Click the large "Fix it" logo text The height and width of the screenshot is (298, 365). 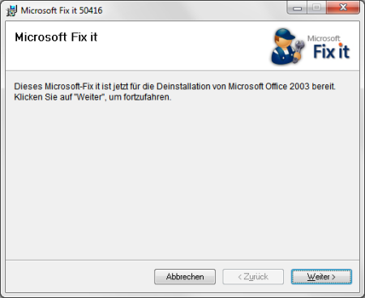point(332,52)
